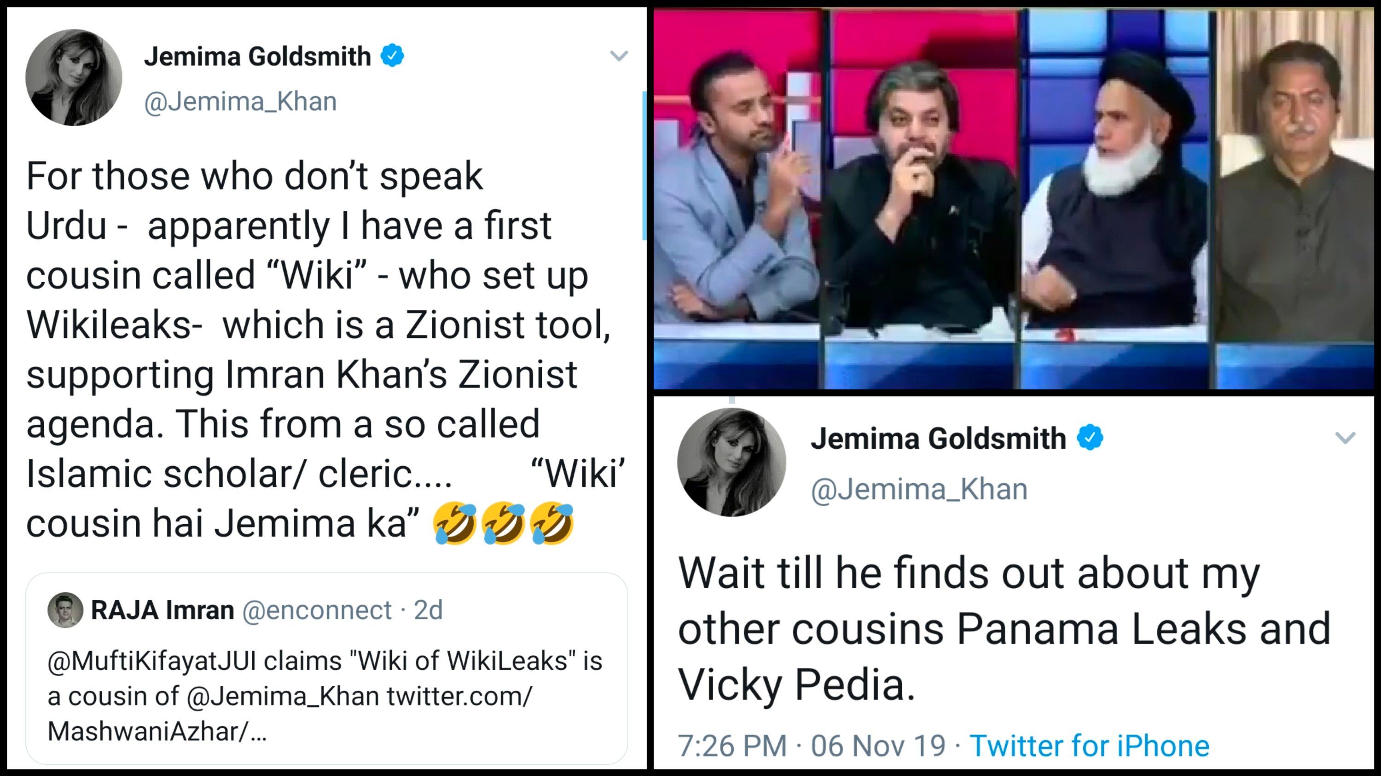Image resolution: width=1381 pixels, height=776 pixels.
Task: Open RAJA Imran's small profile picture
Action: pos(65,610)
